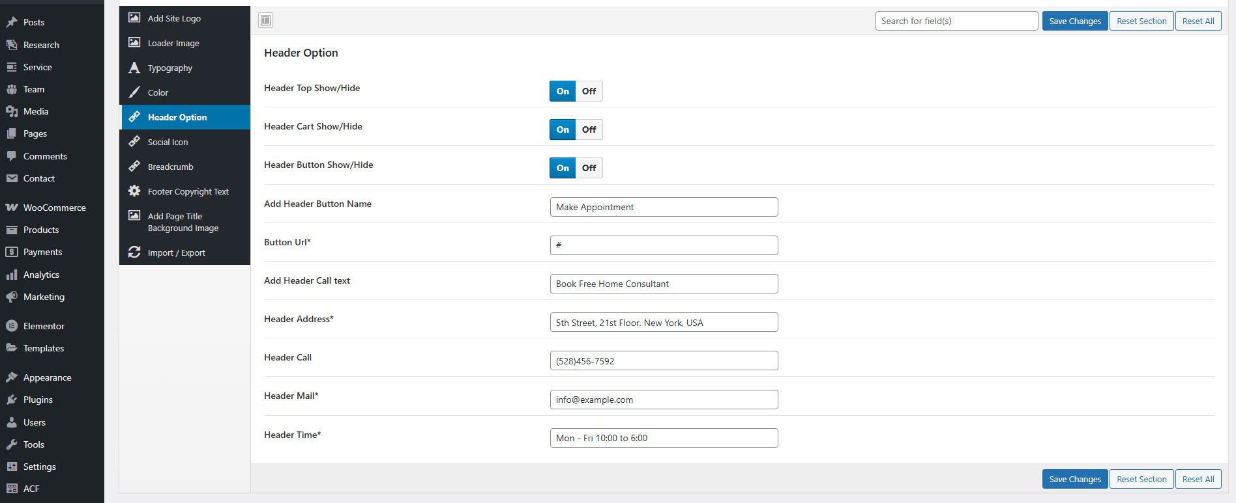The image size is (1236, 503).
Task: Click the Add Site Logo image icon
Action: (134, 18)
